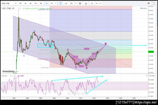
Task: Click the scroll-right chart navigation button
Action: coord(87,94)
